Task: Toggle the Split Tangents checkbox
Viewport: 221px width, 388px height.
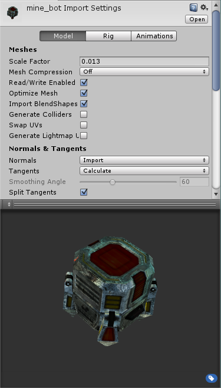Action: [84, 192]
